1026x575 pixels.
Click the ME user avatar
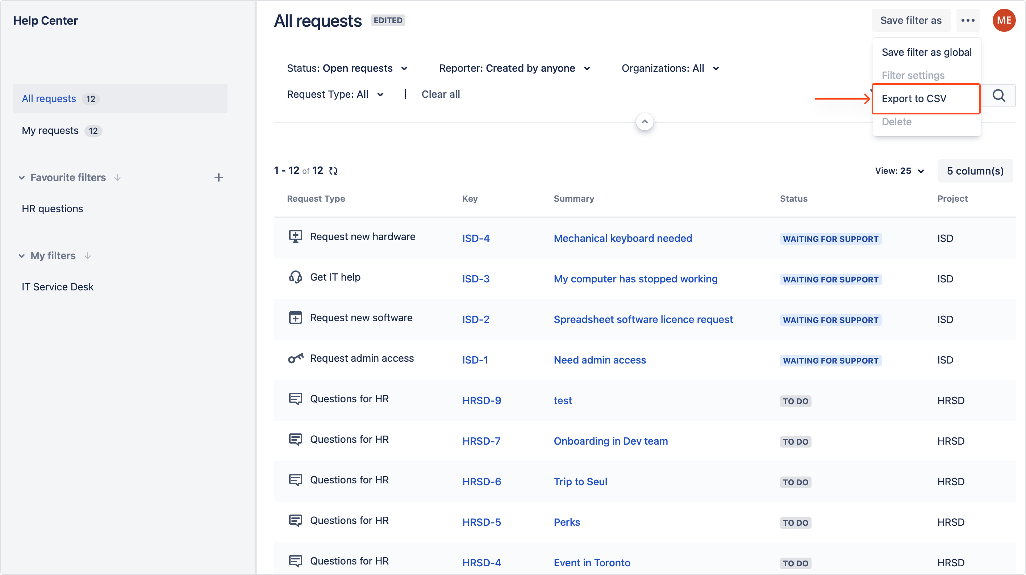click(1004, 20)
